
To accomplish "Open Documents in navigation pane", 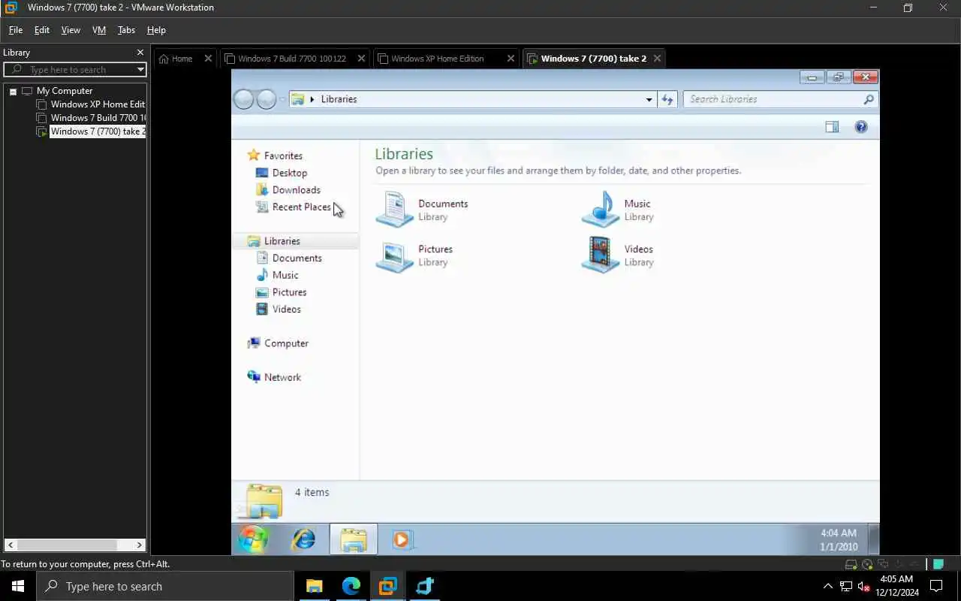I will (289, 258).
